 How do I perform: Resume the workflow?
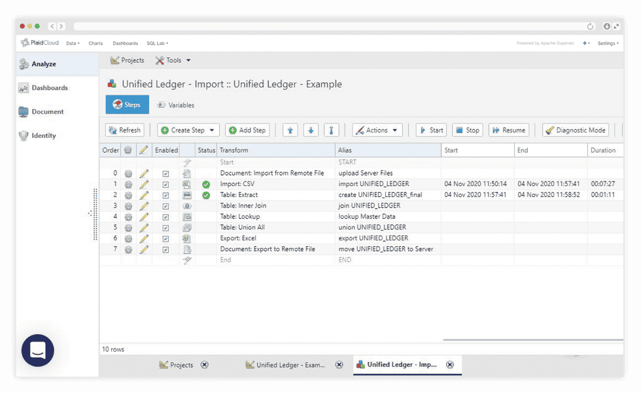(x=509, y=130)
